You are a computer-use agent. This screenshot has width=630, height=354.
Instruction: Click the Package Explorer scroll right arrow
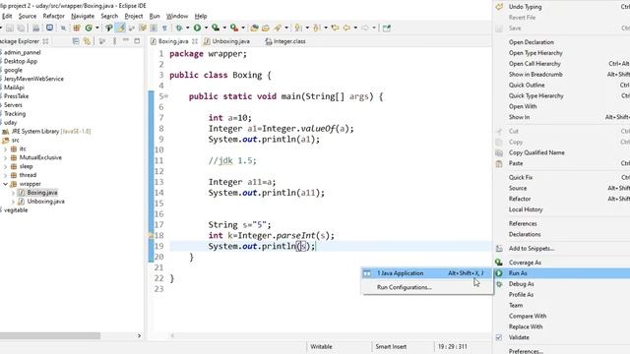(x=140, y=335)
